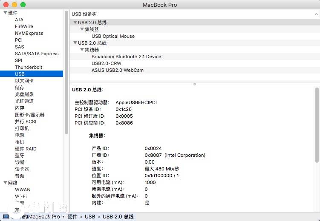Select USB Optical Mouse in device tree
Image resolution: width=320 pixels, height=221 pixels.
click(113, 36)
